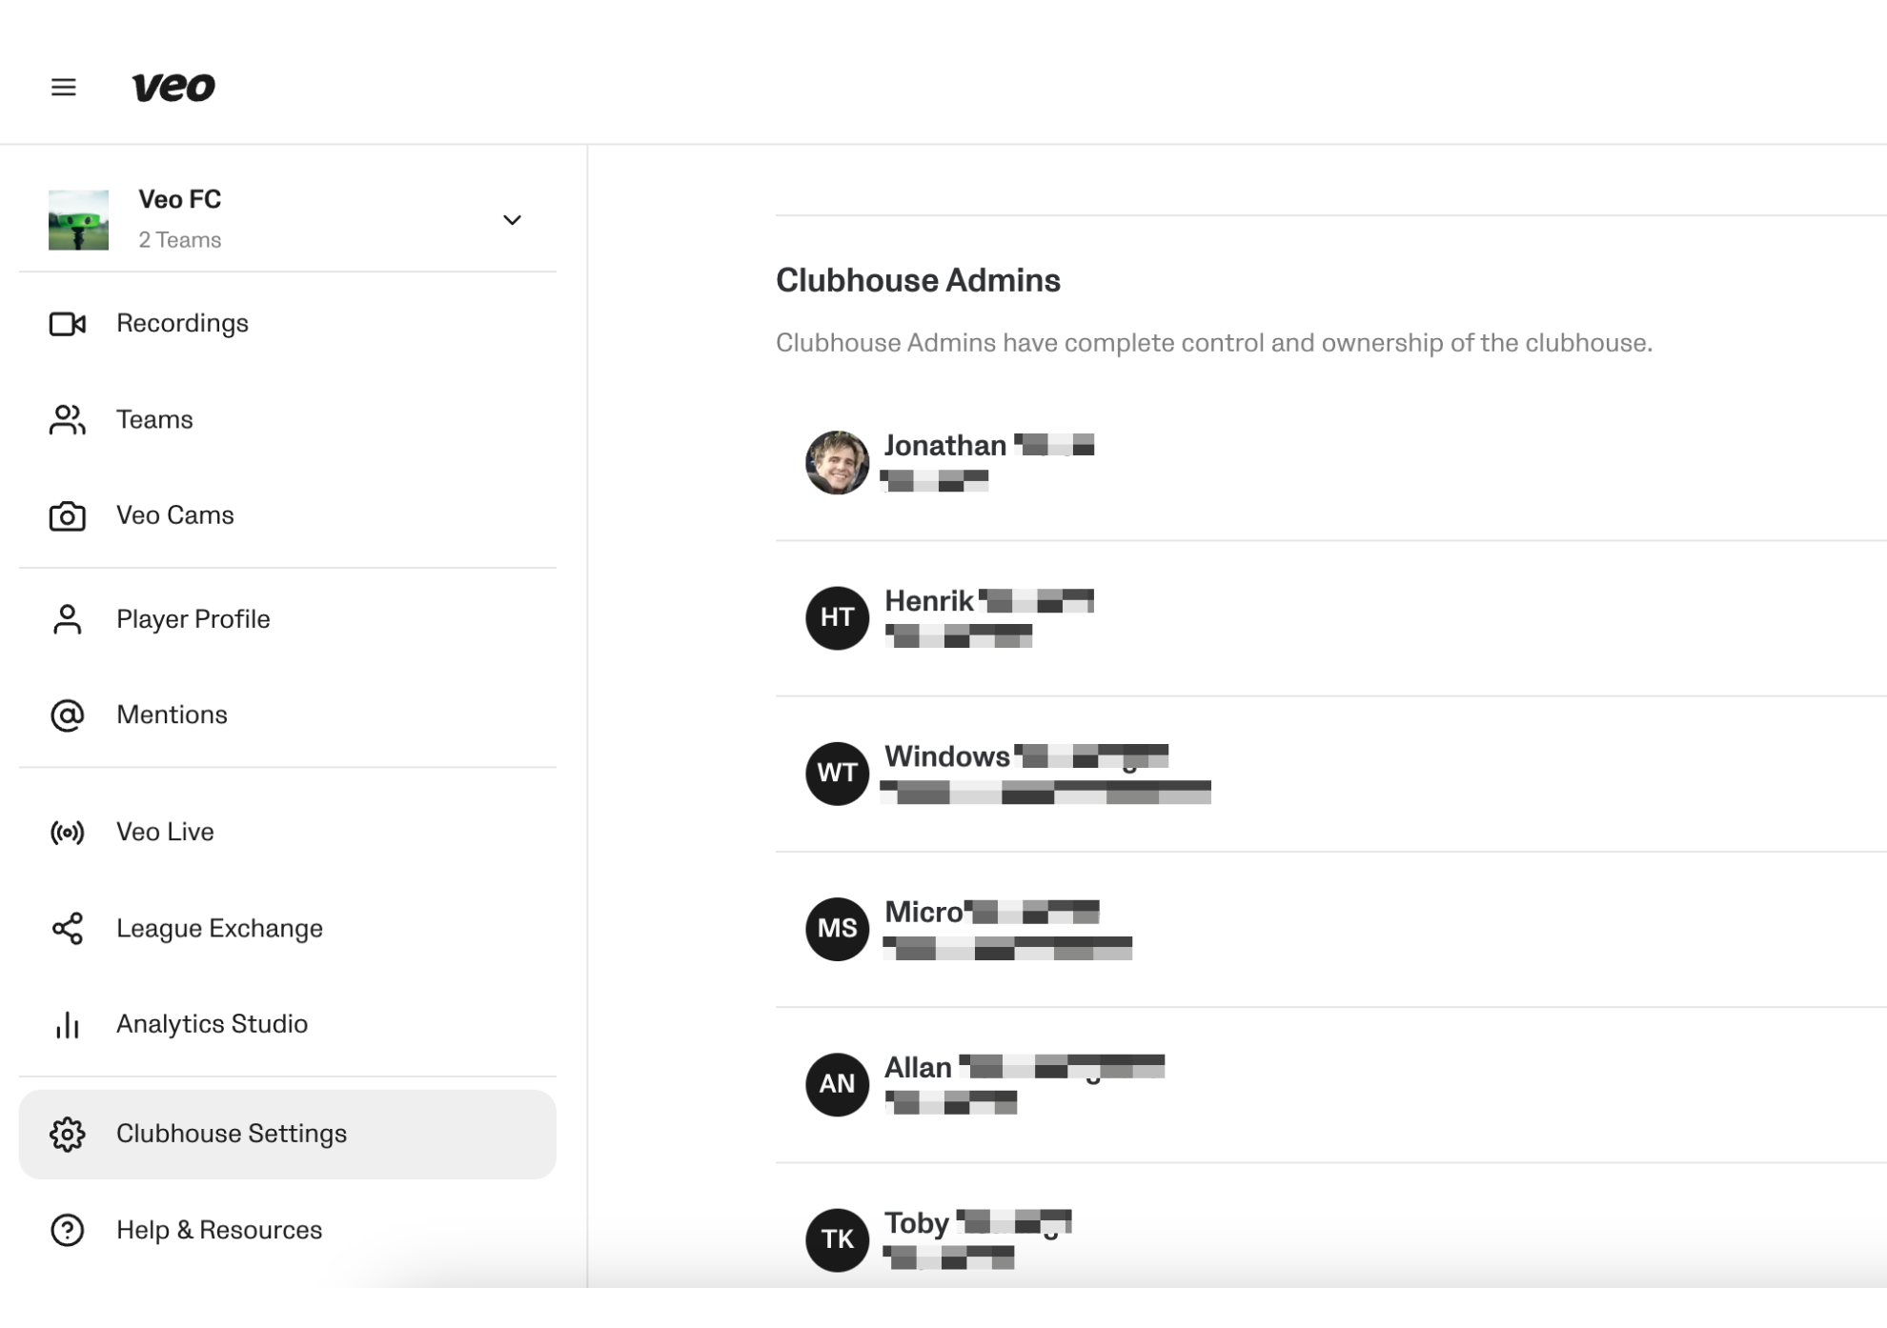Open Veo Live
Screen dimensions: 1887x1328
(x=165, y=832)
